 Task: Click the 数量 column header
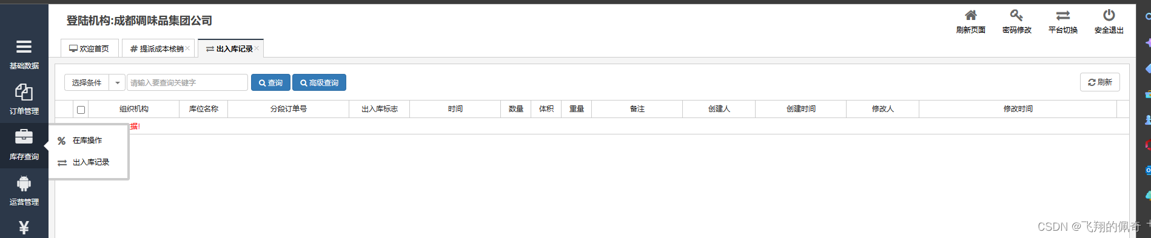click(x=516, y=109)
